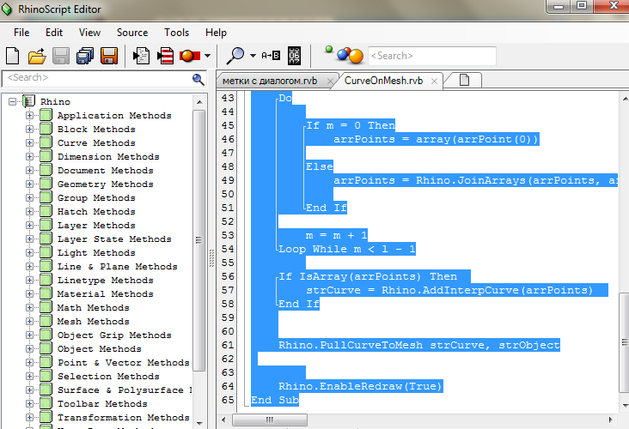Screen dimensions: 629x429
Task: Click the magnifier Find icon
Action: 235,56
